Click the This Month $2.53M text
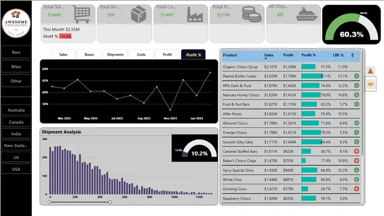This screenshot has height=216, width=384. pyautogui.click(x=61, y=29)
